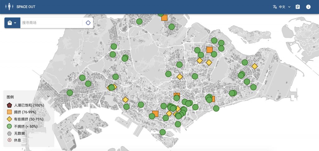Click the 搜寻商场 search field
The image size is (319, 151).
tap(51, 23)
